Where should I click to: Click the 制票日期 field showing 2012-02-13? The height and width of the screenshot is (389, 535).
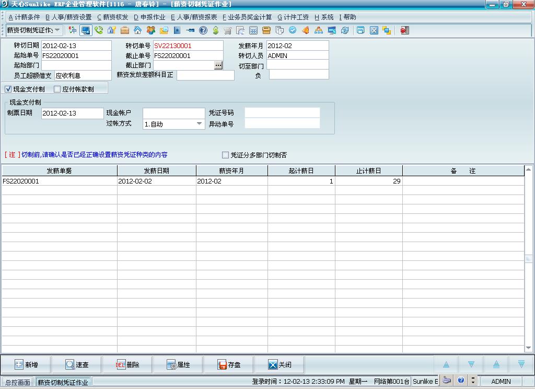point(72,113)
